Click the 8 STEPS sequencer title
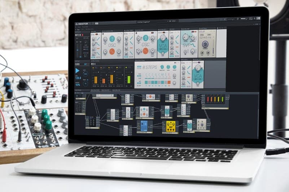Image resolution: width=289 pixels, height=192 pixels. click(150, 67)
